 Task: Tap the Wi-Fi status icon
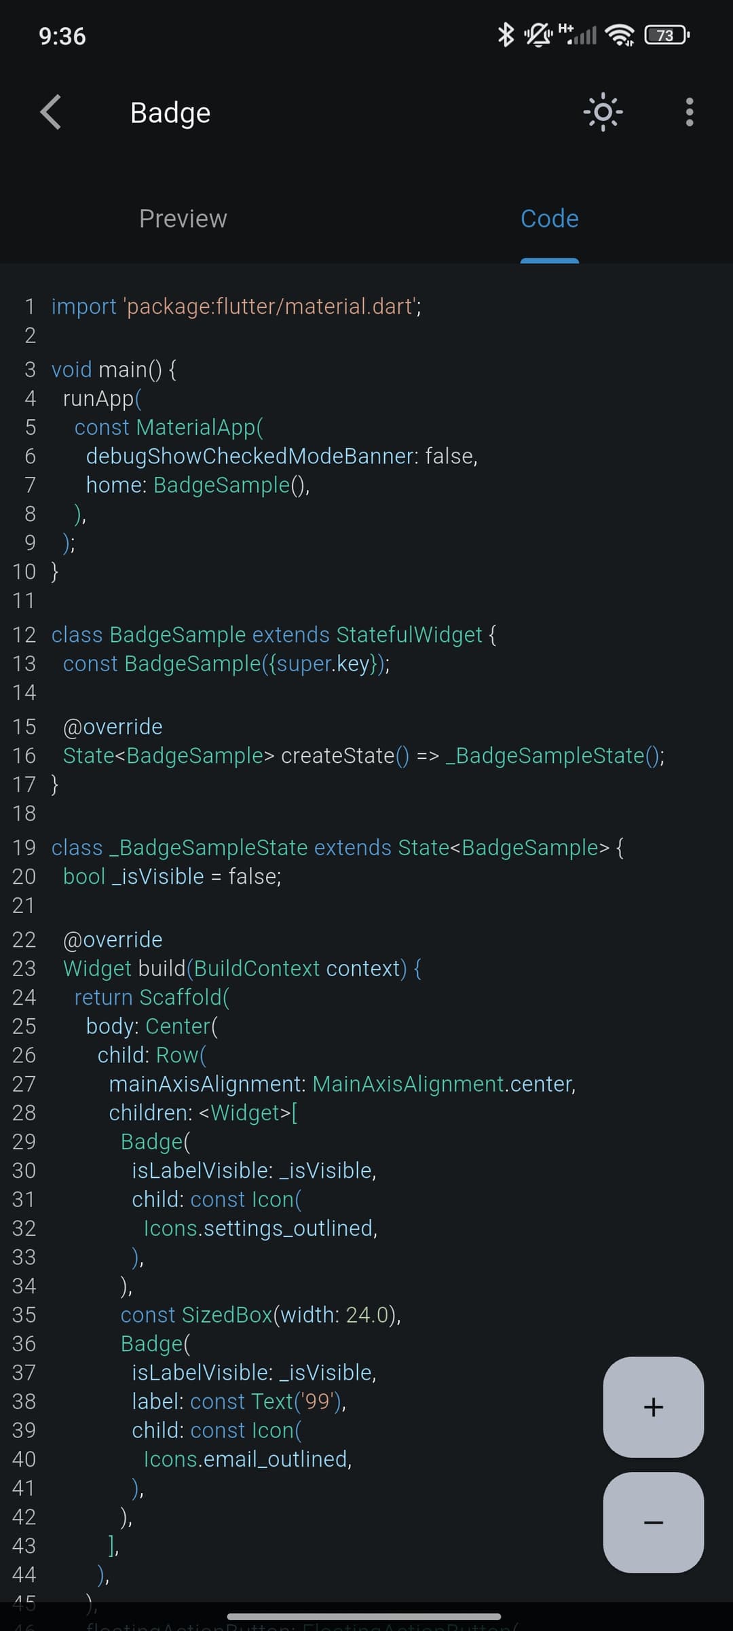(x=620, y=35)
